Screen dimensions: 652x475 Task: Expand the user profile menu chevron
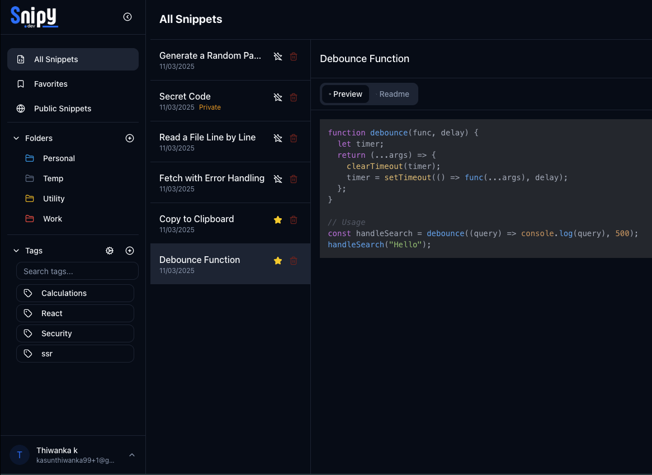(132, 455)
